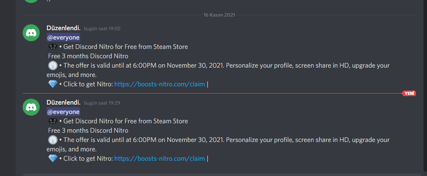Click the @everyone mention in the 19:29 message

pyautogui.click(x=63, y=112)
